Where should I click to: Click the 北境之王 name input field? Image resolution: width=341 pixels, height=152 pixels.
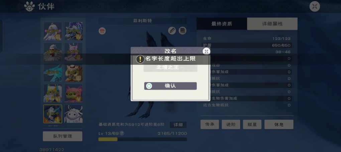(170, 68)
